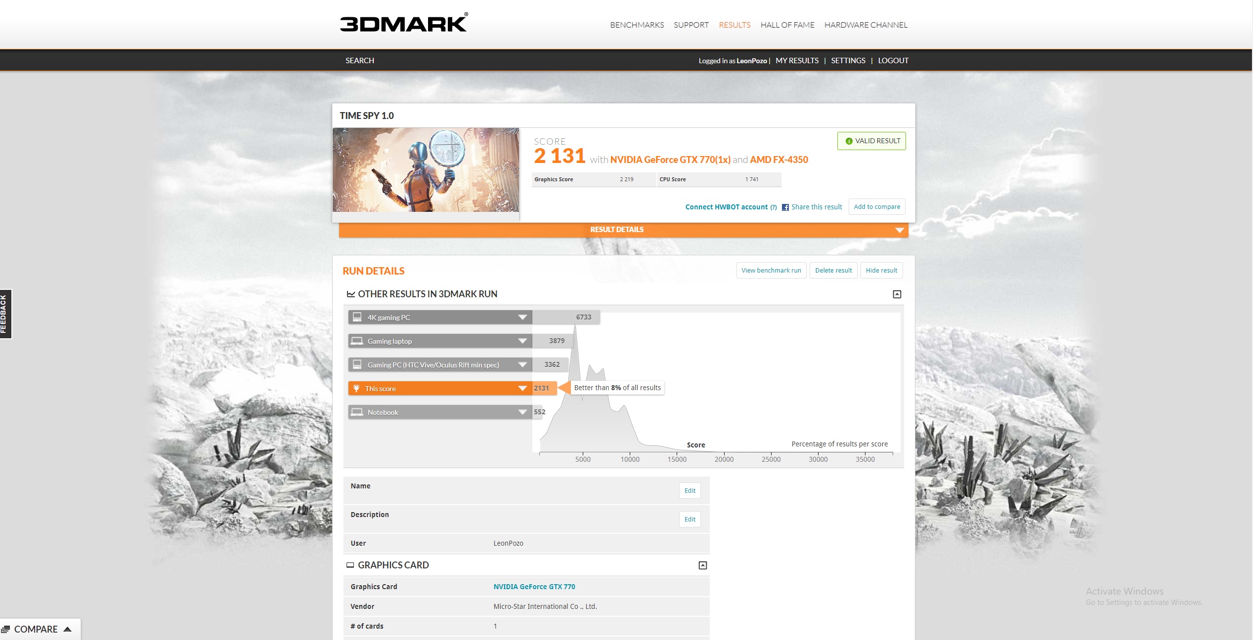1253x640 pixels.
Task: Click View benchmark run
Action: click(771, 270)
